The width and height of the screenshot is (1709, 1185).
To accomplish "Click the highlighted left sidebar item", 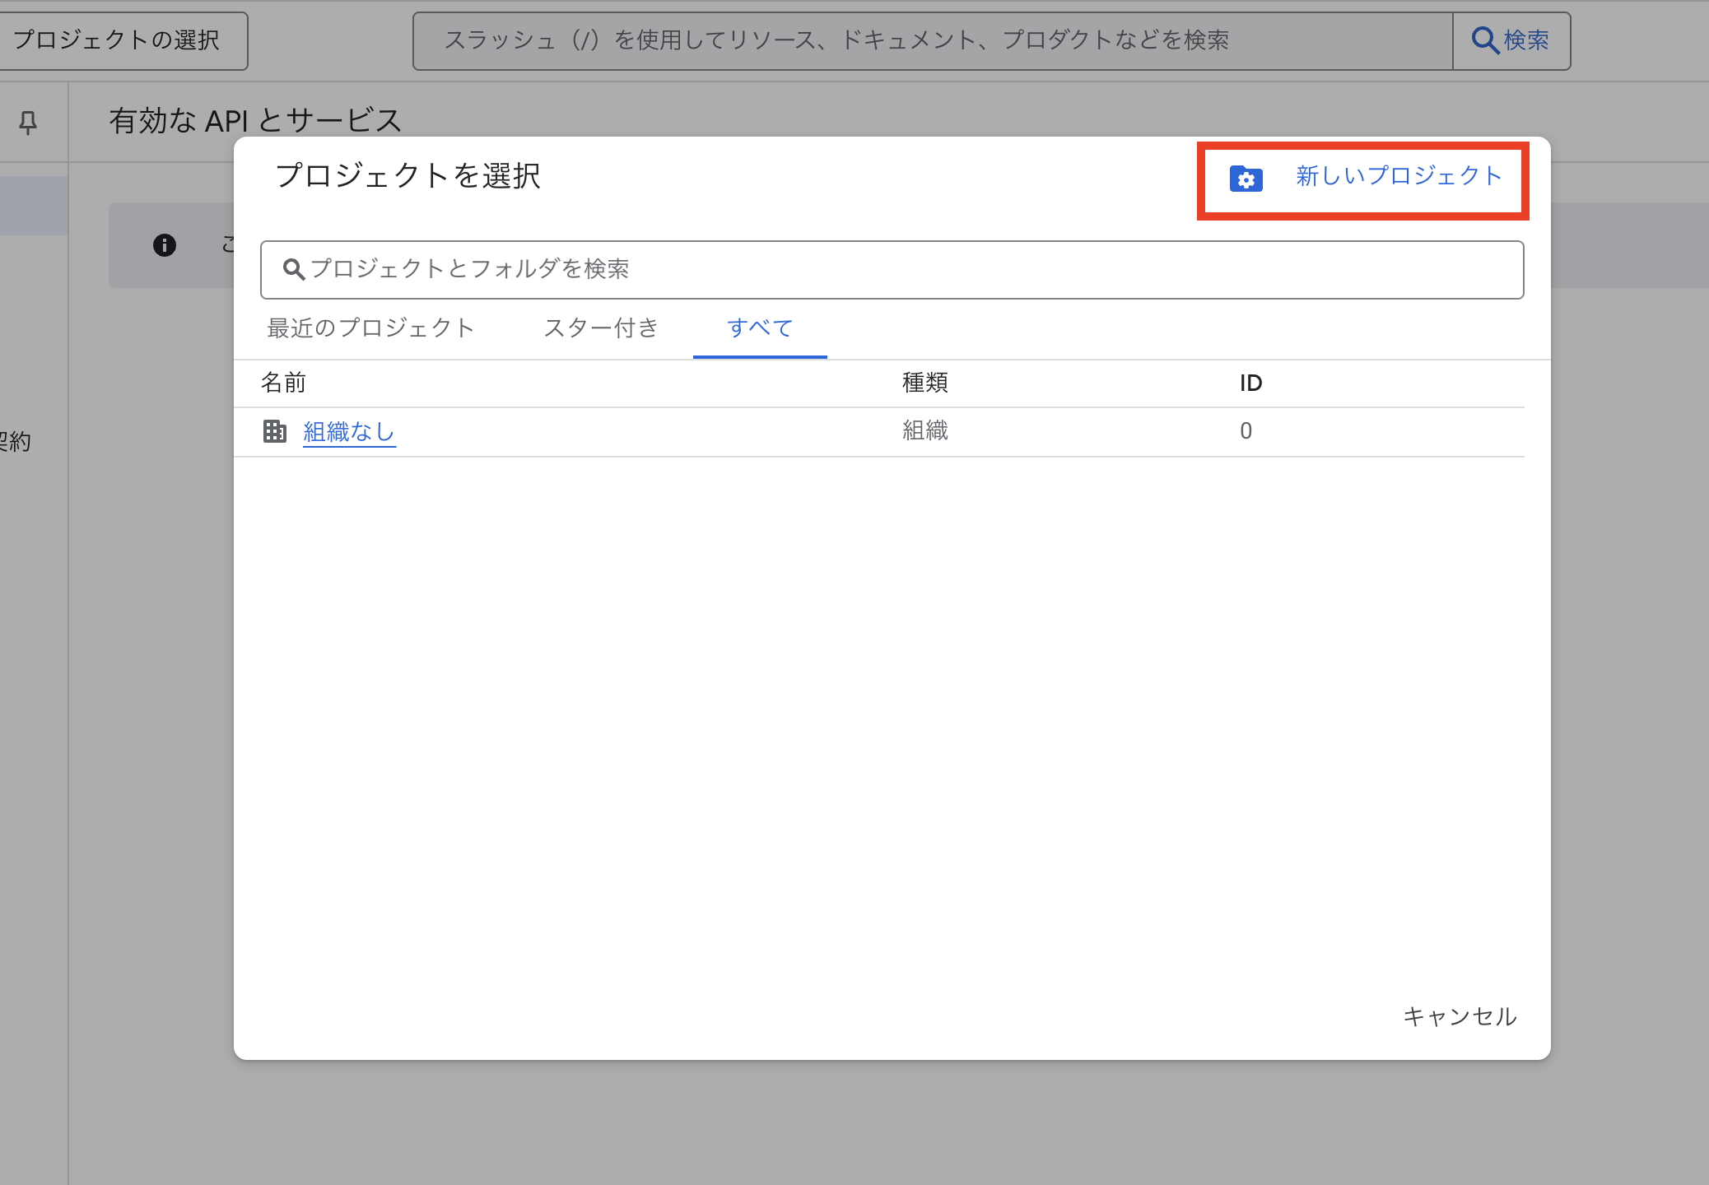I will coord(33,206).
